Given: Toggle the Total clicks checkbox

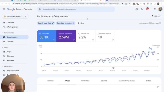Looking at the screenshot, I should (40, 33).
